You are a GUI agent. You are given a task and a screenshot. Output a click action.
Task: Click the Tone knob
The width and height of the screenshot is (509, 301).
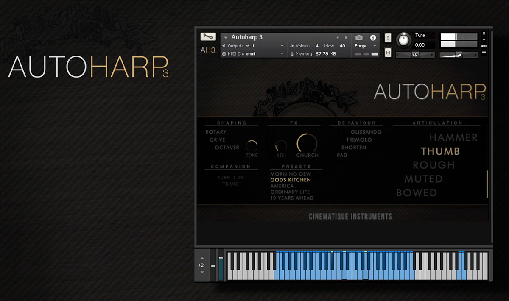coord(252,146)
